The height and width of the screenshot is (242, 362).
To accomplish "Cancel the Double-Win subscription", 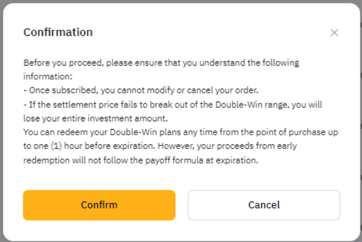I will pyautogui.click(x=264, y=205).
